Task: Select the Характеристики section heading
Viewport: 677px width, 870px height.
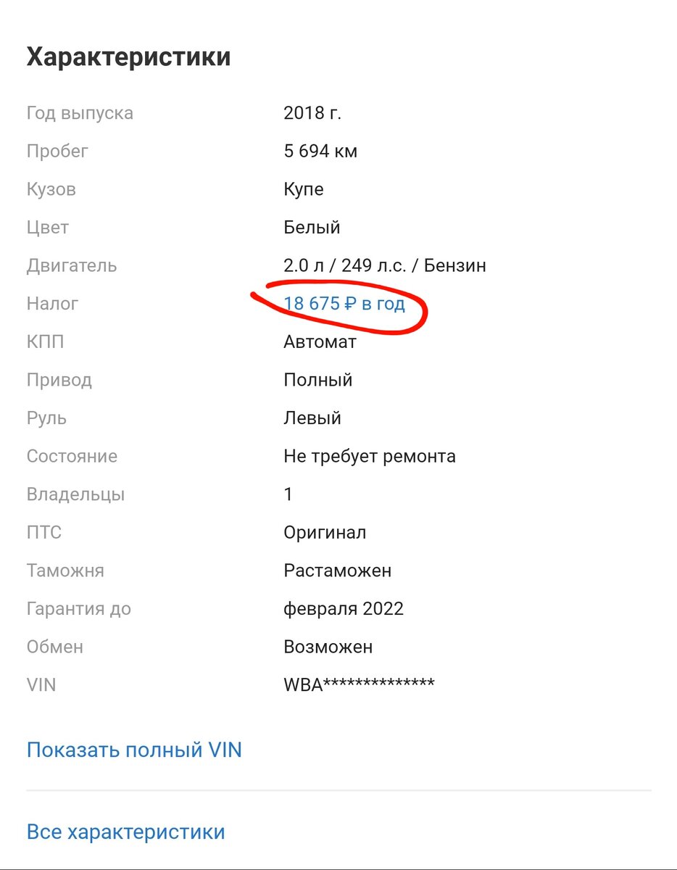Action: coord(128,56)
